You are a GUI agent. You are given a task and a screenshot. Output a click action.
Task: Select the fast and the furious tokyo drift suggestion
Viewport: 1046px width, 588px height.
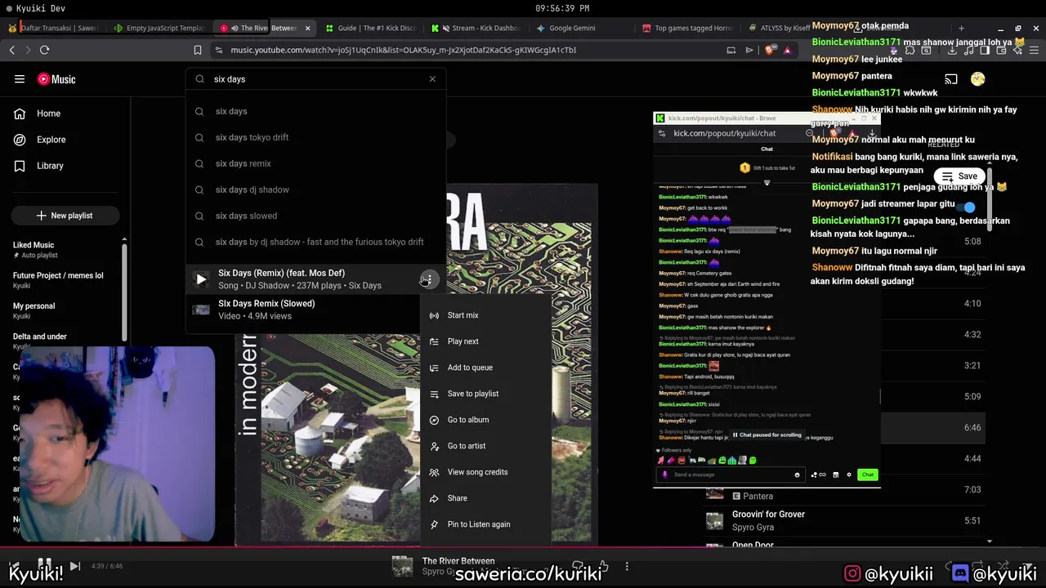[x=316, y=242]
